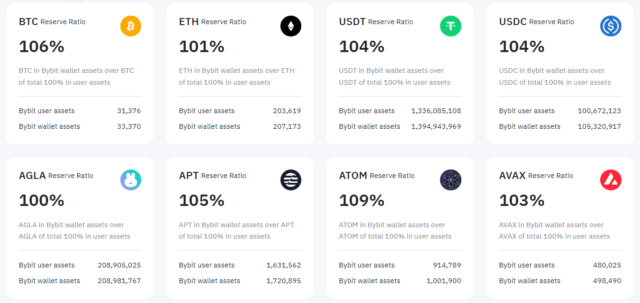The width and height of the screenshot is (640, 303).
Task: Click the blue USDC dollar icon
Action: click(611, 26)
